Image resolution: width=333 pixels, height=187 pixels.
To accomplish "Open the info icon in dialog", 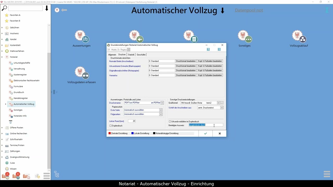I will [x=219, y=49].
